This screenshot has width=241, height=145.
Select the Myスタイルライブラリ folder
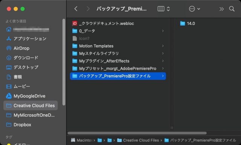click(x=118, y=53)
